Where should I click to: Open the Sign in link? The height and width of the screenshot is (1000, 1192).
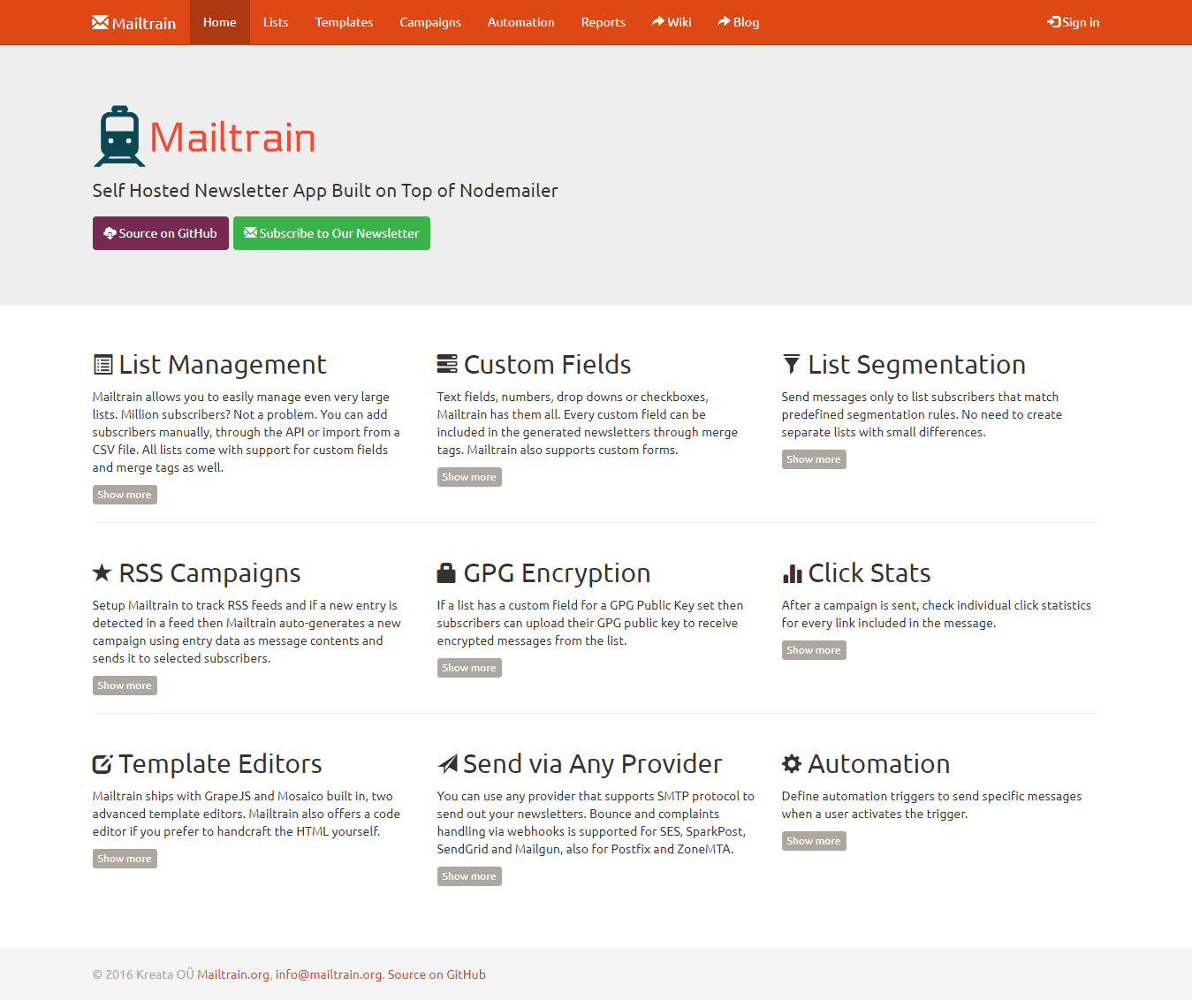tap(1074, 22)
